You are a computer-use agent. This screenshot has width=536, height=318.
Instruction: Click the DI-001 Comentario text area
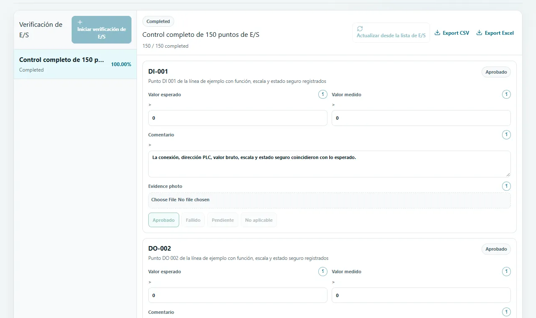tap(330, 164)
